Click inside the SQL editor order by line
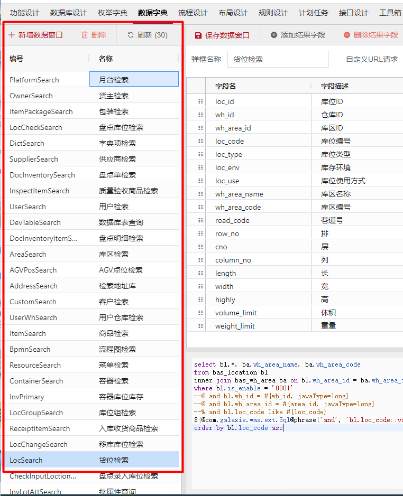 [x=298, y=428]
